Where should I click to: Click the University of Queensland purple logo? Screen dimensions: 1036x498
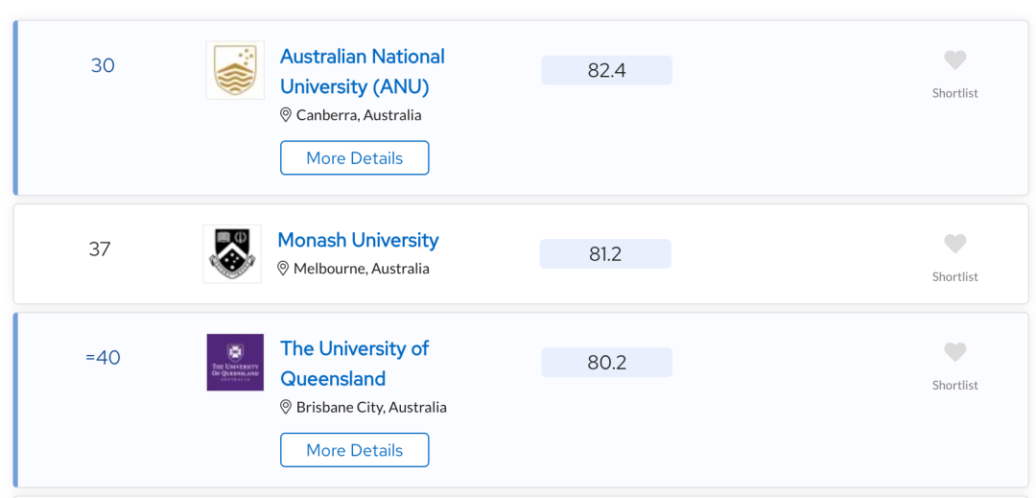pyautogui.click(x=235, y=362)
